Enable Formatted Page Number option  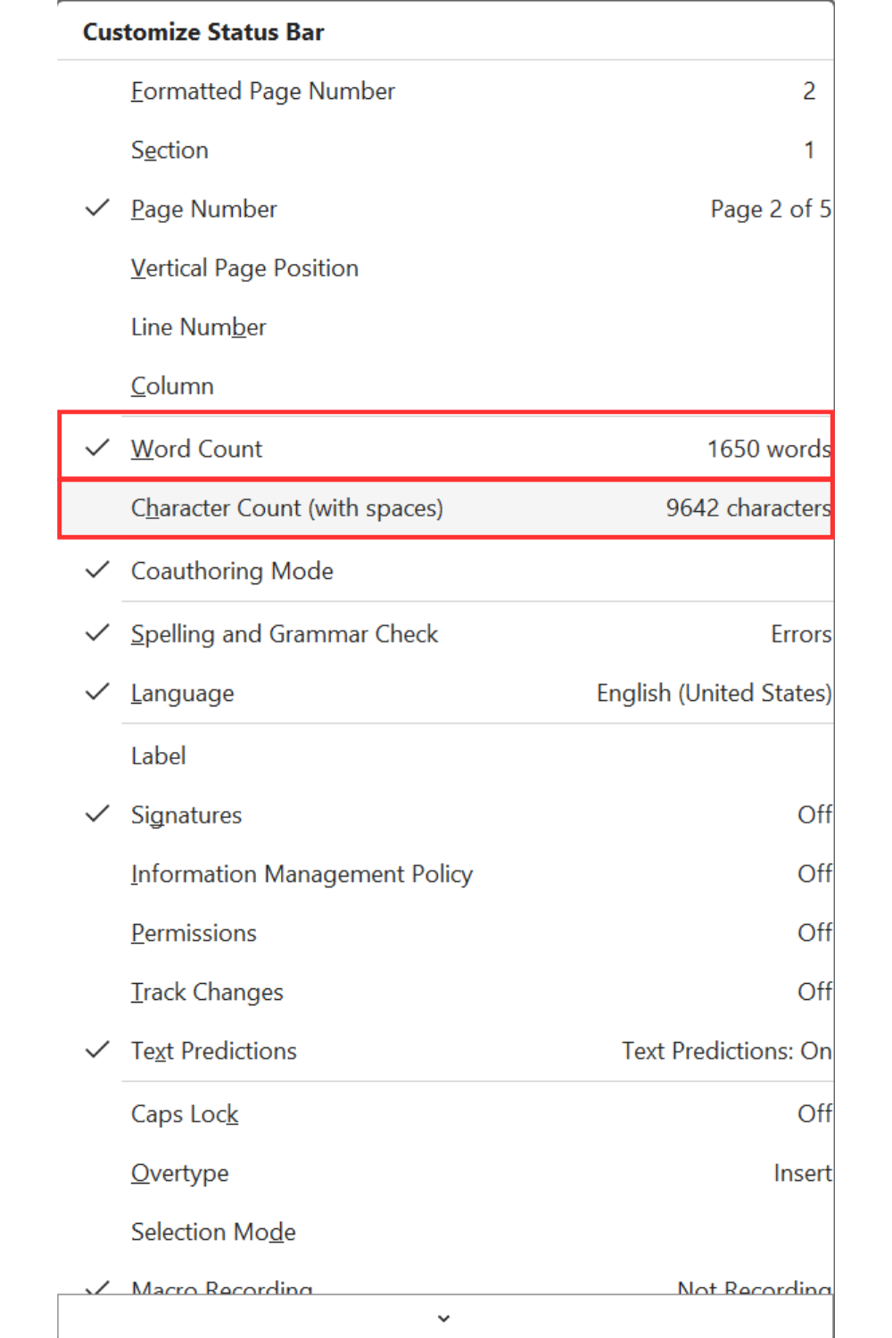pos(445,91)
